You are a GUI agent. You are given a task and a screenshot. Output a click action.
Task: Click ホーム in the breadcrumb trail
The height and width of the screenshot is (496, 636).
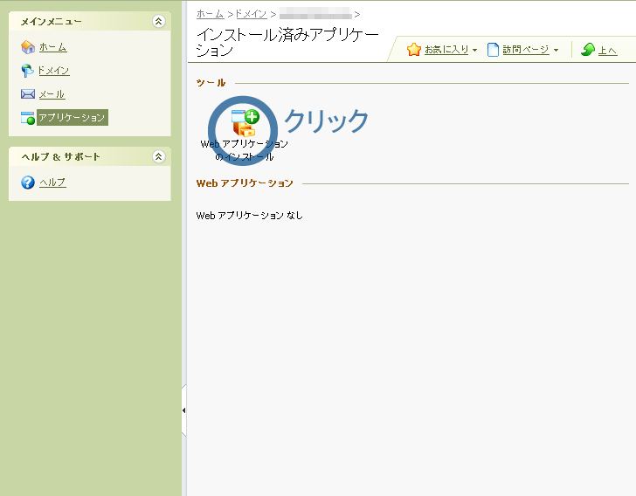pos(210,14)
